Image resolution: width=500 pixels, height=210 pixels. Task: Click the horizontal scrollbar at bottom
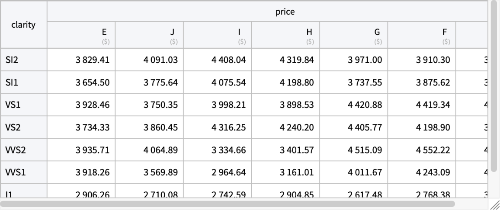coord(228,204)
